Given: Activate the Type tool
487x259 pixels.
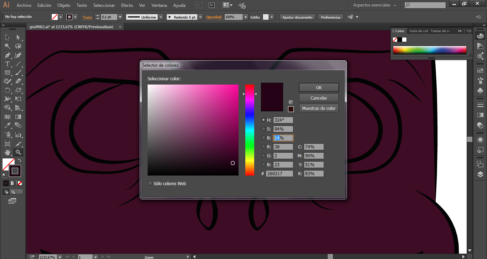Looking at the screenshot, I should pyautogui.click(x=7, y=64).
